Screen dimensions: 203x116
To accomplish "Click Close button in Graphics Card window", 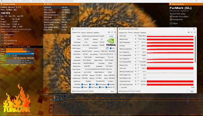I will coord(112,91).
